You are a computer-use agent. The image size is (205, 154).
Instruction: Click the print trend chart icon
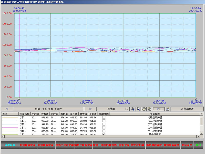point(144,109)
